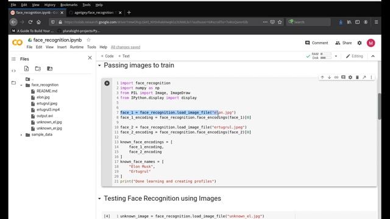Open RAM and Disk dropdown arrow
The height and width of the screenshot is (219, 390).
(x=336, y=56)
